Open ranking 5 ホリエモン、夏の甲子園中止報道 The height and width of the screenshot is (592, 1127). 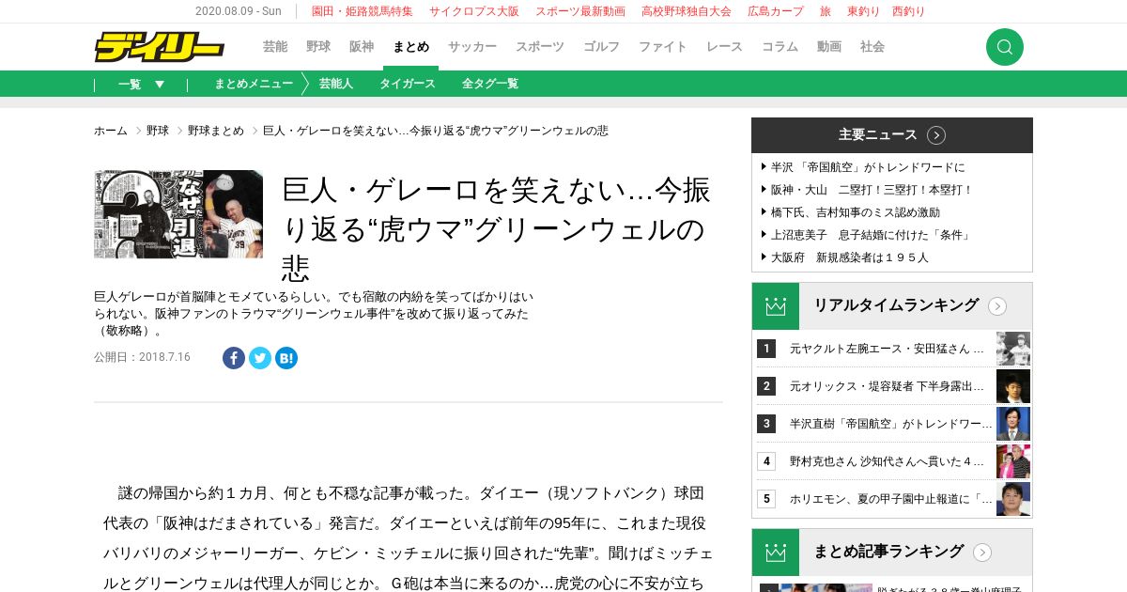[x=890, y=499]
